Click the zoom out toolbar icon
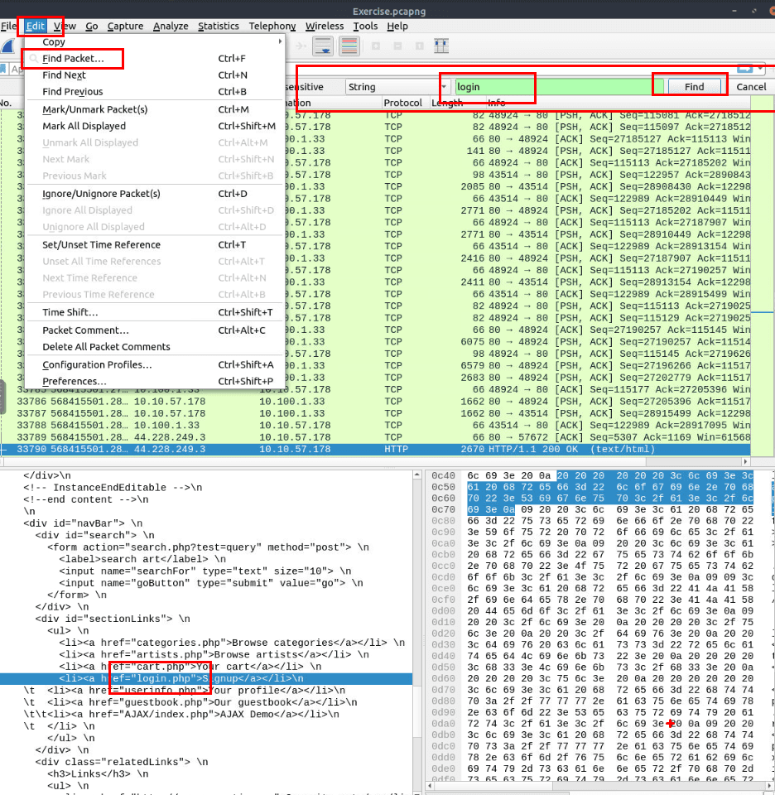 (x=398, y=46)
